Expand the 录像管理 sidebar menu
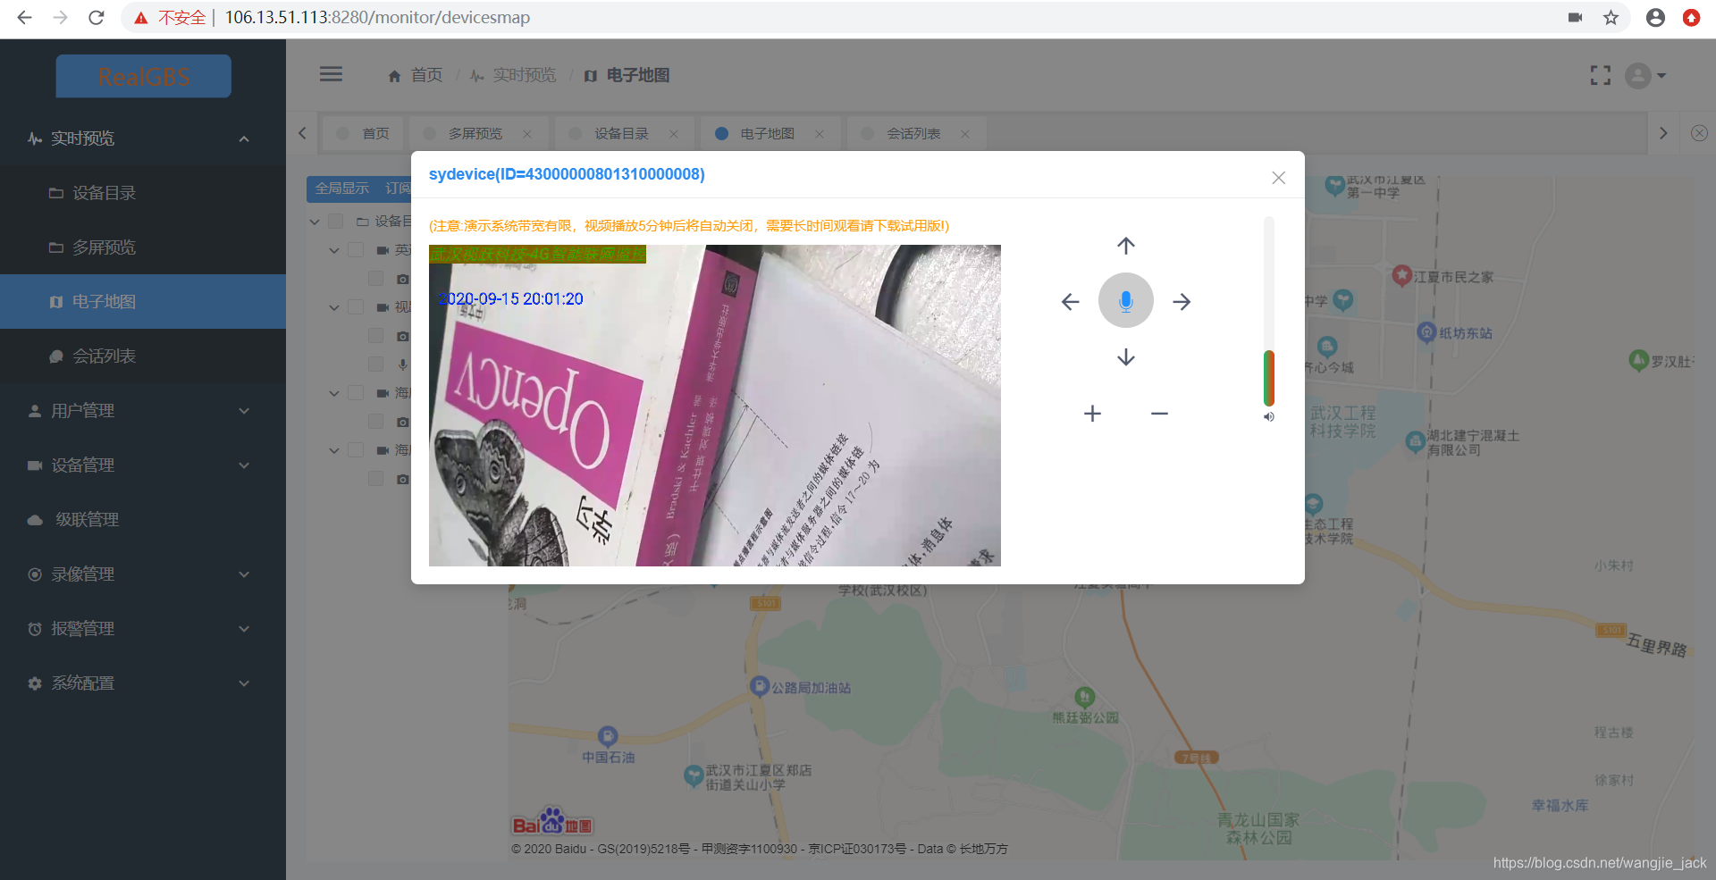This screenshot has height=880, width=1716. pyautogui.click(x=143, y=574)
